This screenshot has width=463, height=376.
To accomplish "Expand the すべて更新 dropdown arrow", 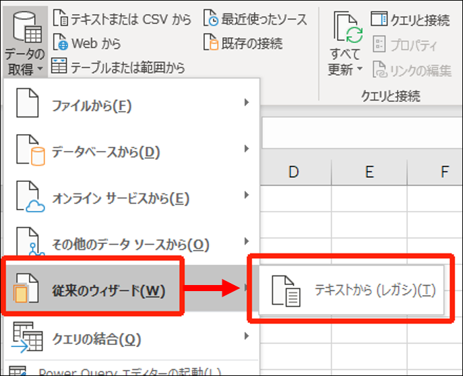I will [360, 69].
